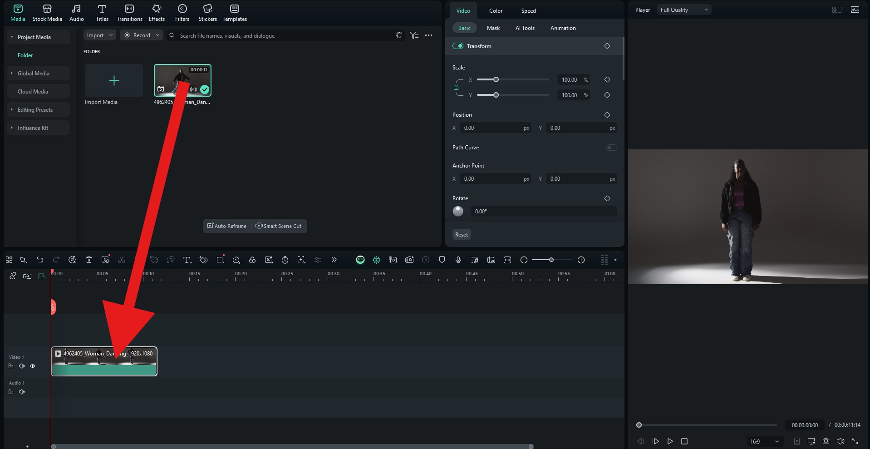Lock the Video 1 track
Screen dimensions: 870x449
tap(11, 366)
